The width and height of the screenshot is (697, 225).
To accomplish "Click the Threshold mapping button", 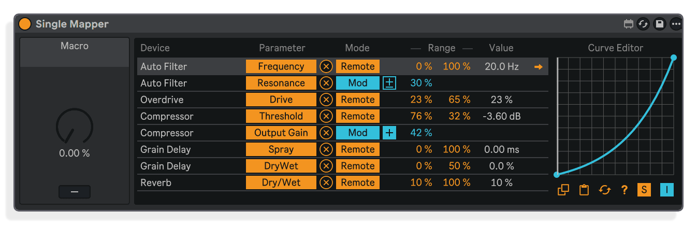I will [x=281, y=116].
